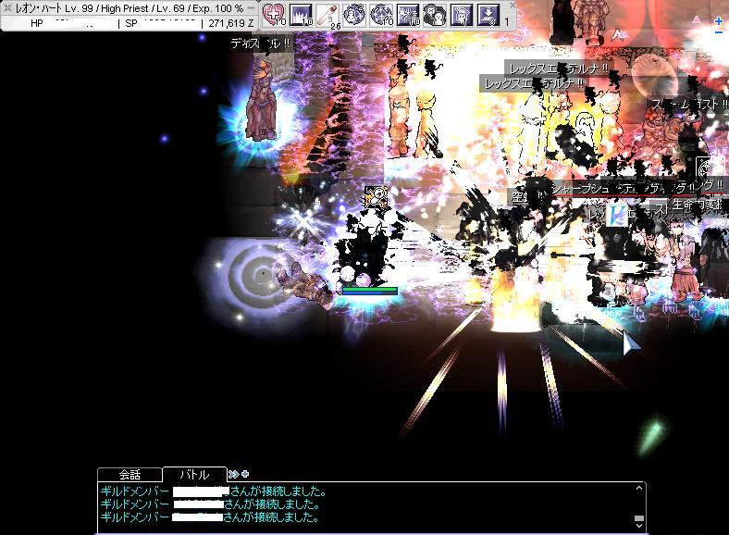The width and height of the screenshot is (729, 535).
Task: Select your character's green HP bar
Action: click(x=370, y=290)
